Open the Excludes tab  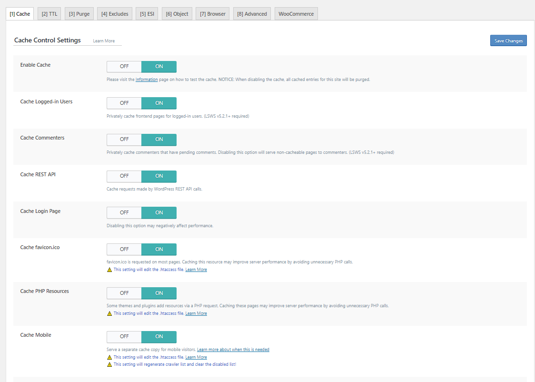click(x=115, y=14)
